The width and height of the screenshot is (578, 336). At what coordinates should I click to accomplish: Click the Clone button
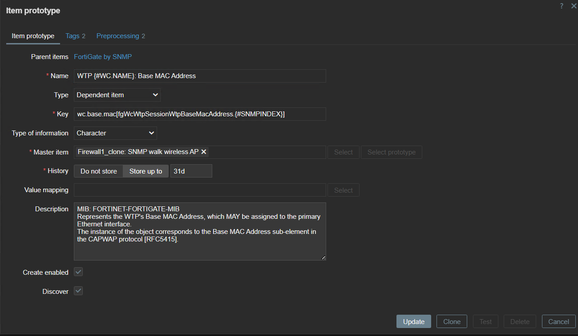point(452,322)
